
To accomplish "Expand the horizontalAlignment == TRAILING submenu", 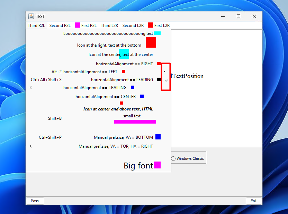I will 31,88.
